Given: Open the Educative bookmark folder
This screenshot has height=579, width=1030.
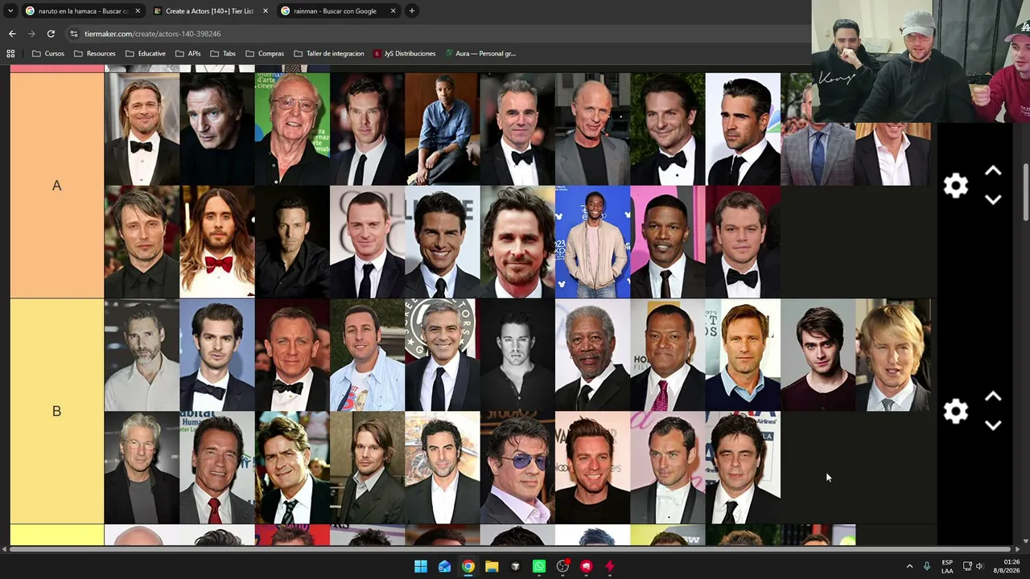Looking at the screenshot, I should [x=146, y=54].
